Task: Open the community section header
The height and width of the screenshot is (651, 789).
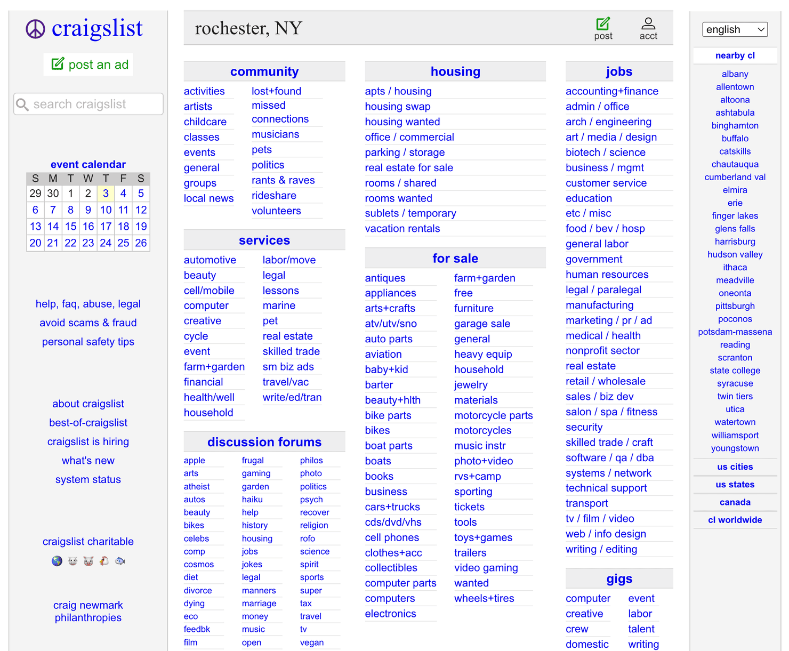Action: click(264, 71)
